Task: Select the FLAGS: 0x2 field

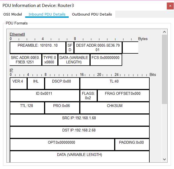Action: pos(88,96)
